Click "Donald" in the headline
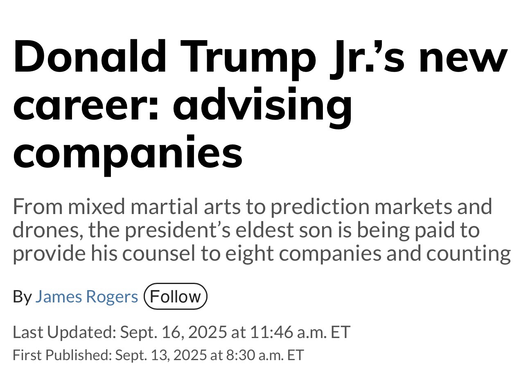Viewport: 528px width, 381px height. click(x=89, y=57)
